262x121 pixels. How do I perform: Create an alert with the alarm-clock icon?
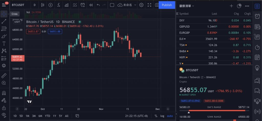[x=83, y=5]
